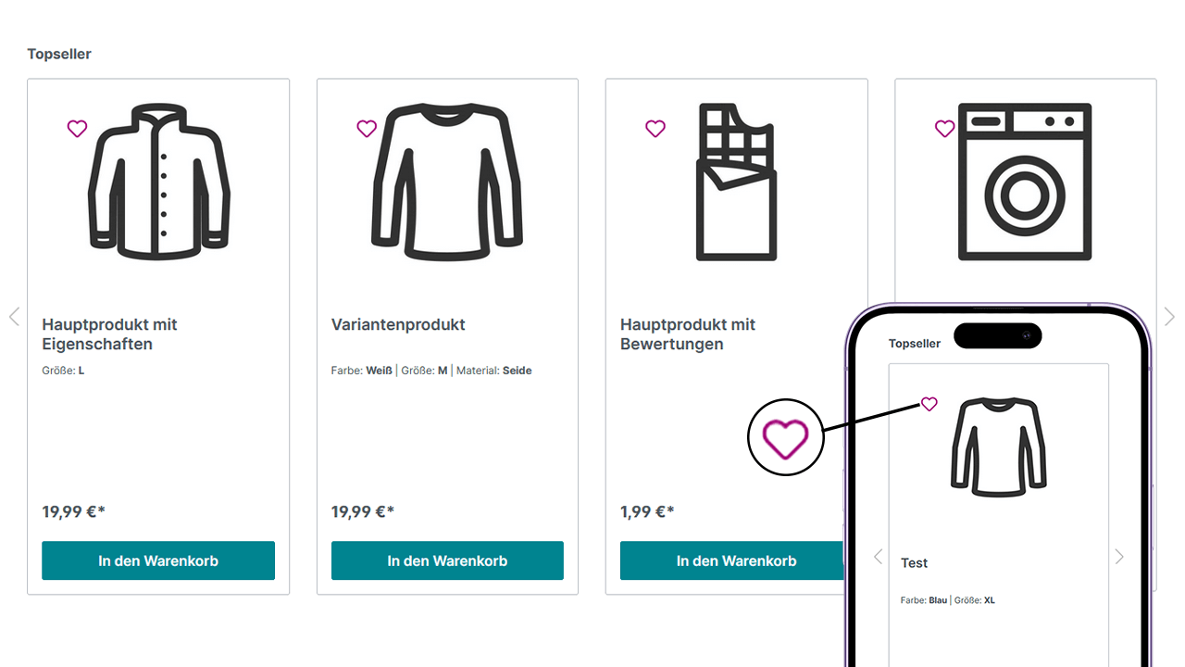Click the shirt image of Hauptprodukt mit Eigenschaften
Image resolution: width=1185 pixels, height=667 pixels.
tap(158, 182)
